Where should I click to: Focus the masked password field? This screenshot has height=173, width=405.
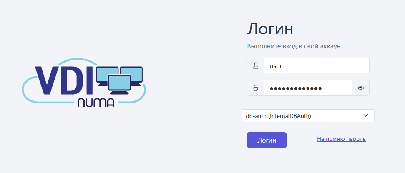point(308,88)
